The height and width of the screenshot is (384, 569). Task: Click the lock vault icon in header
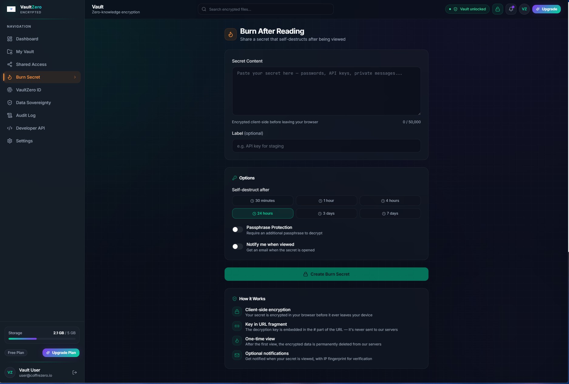click(497, 9)
